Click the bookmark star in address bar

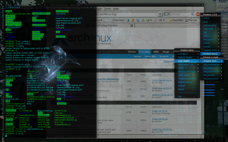(x=156, y=14)
